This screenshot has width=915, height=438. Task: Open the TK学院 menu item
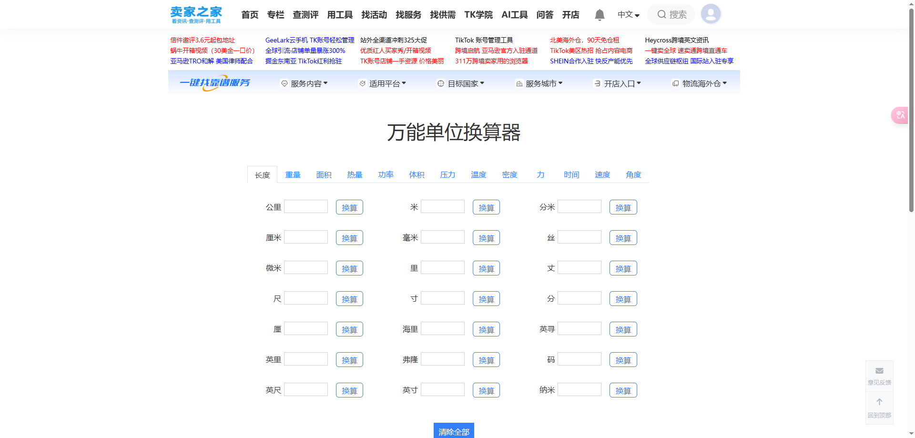coord(478,15)
